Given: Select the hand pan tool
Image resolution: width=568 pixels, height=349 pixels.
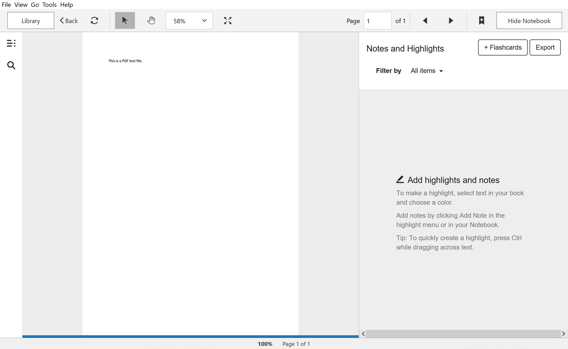Looking at the screenshot, I should [x=151, y=20].
